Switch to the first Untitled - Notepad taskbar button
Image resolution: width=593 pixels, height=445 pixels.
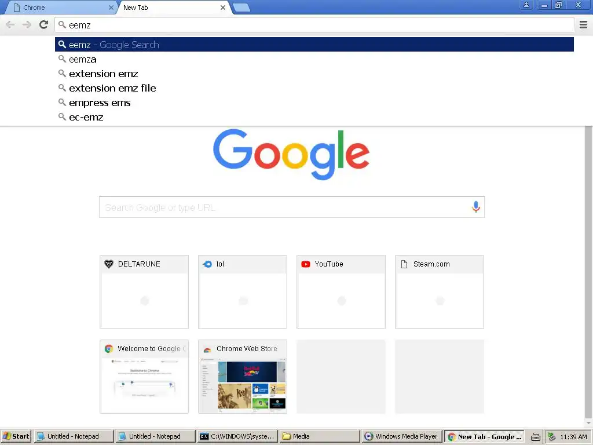coord(74,436)
